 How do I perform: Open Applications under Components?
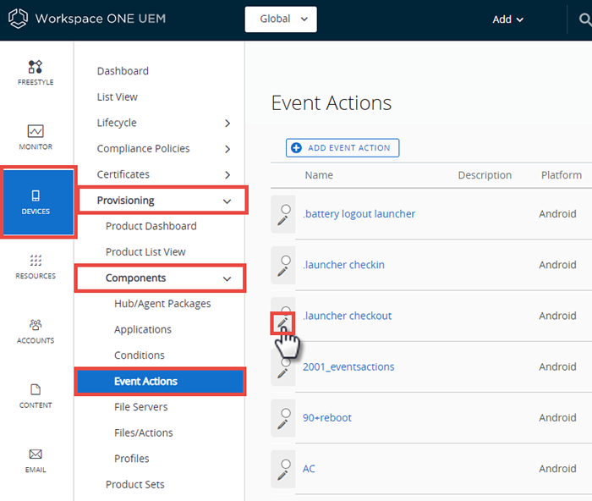(x=143, y=329)
